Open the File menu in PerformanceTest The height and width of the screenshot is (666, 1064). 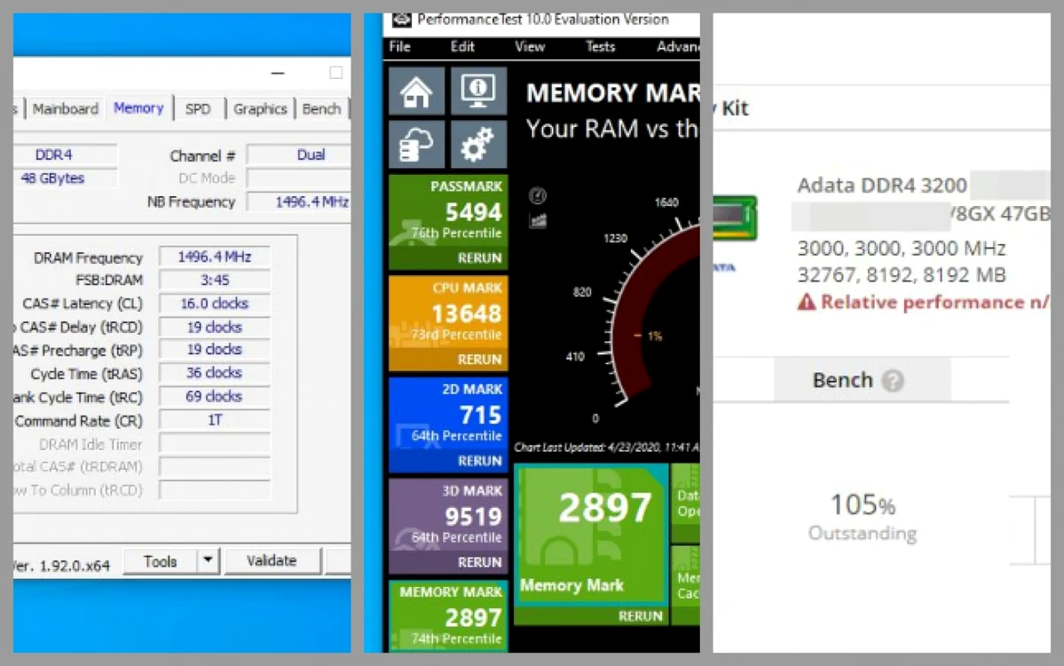[x=399, y=47]
